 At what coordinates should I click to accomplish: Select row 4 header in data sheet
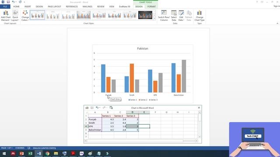click(86, 126)
